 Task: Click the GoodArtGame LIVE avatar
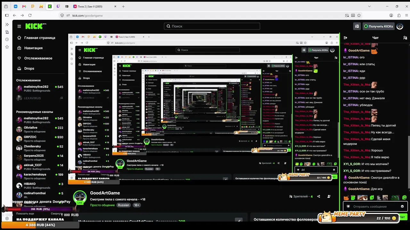[80, 198]
